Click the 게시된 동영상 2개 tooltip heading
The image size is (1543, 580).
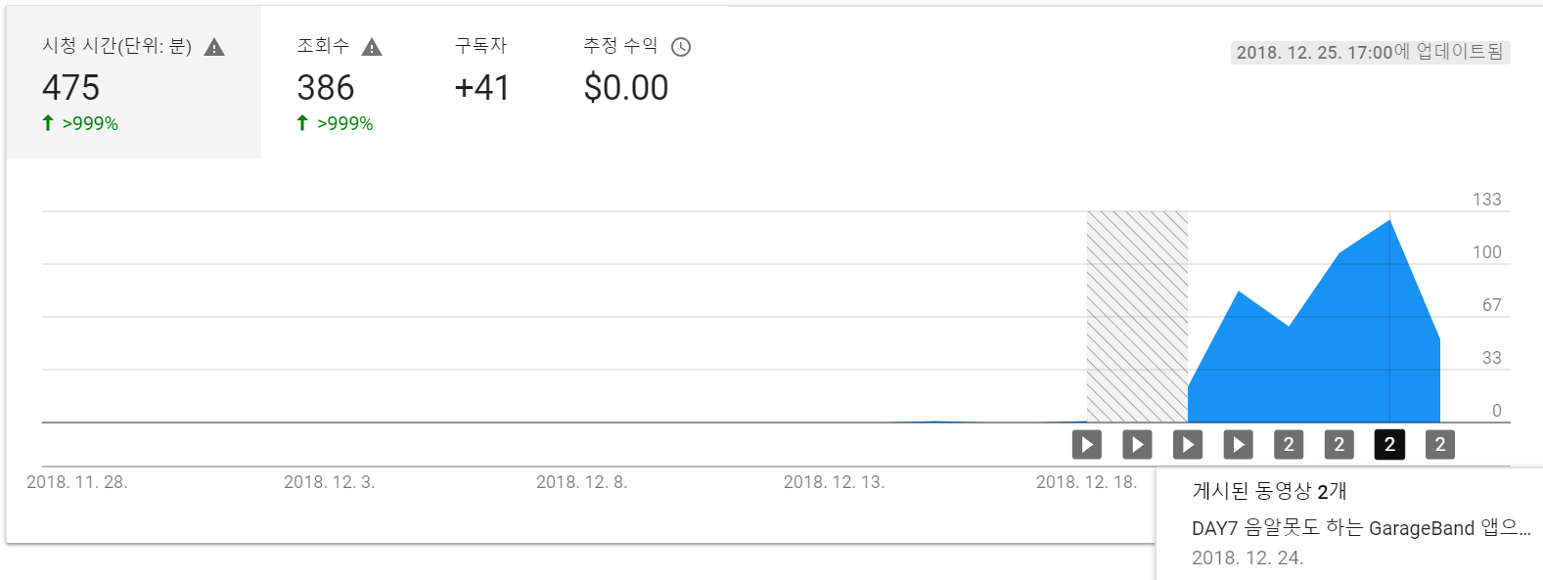coord(1269,491)
